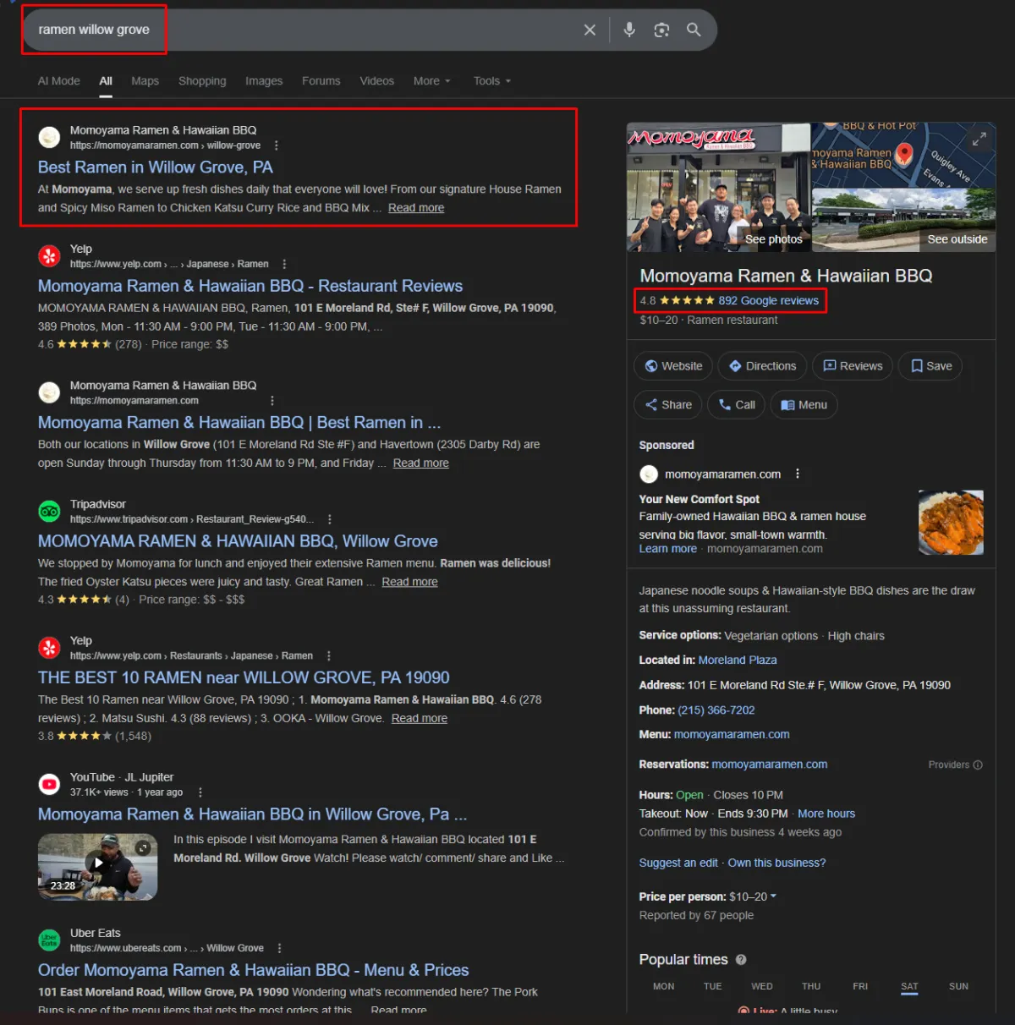The image size is (1015, 1025).
Task: Open Popular times help question-mark icon
Action: [x=741, y=960]
